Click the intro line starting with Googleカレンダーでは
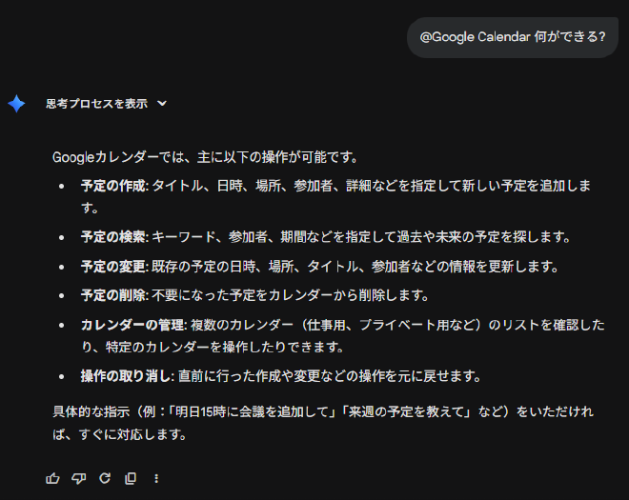629x500 pixels. pyautogui.click(x=205, y=156)
